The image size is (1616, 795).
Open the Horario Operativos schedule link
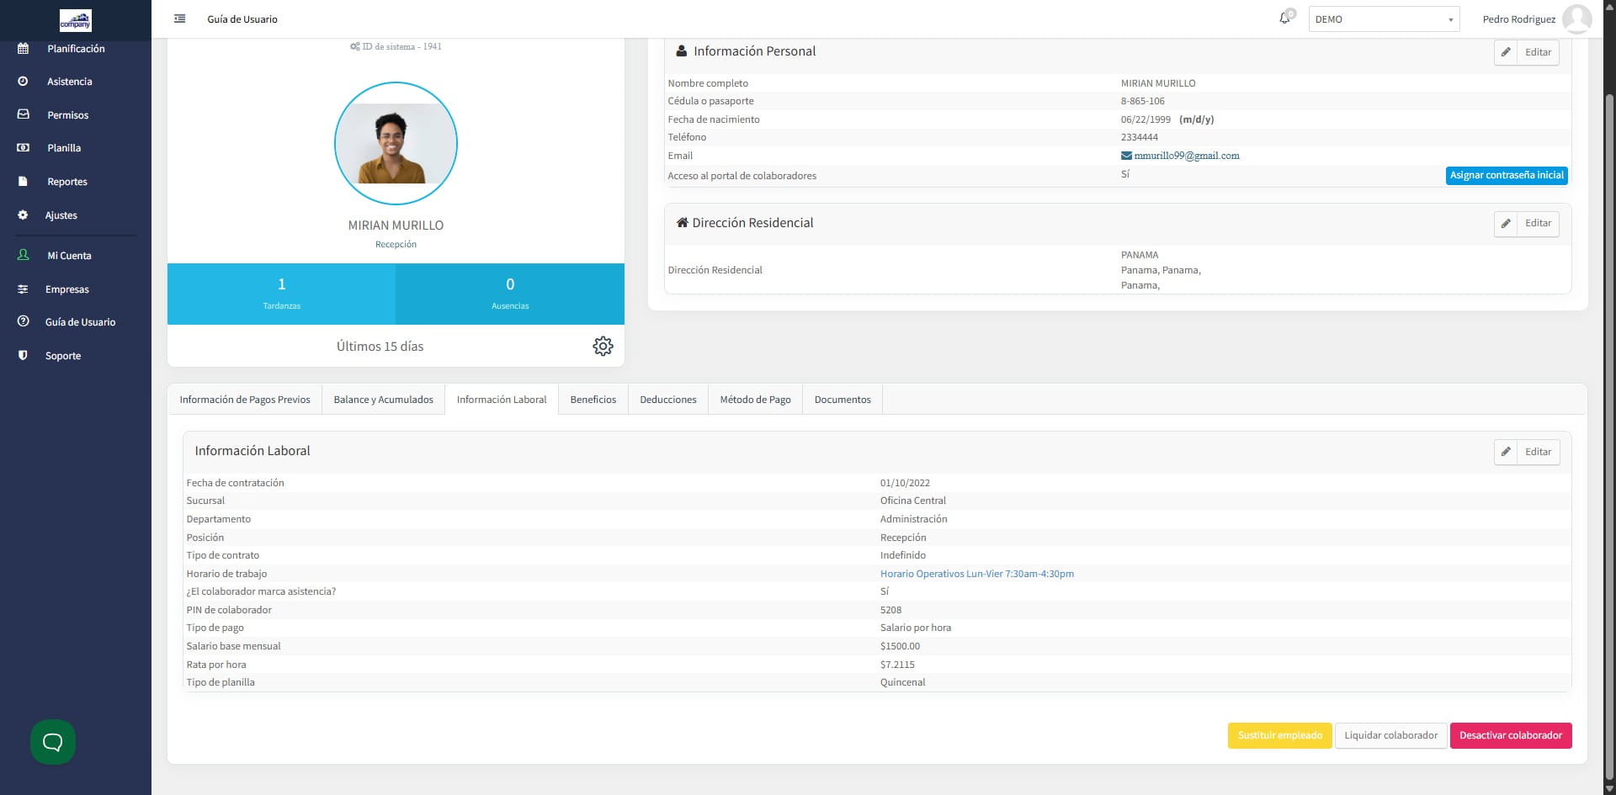(976, 574)
